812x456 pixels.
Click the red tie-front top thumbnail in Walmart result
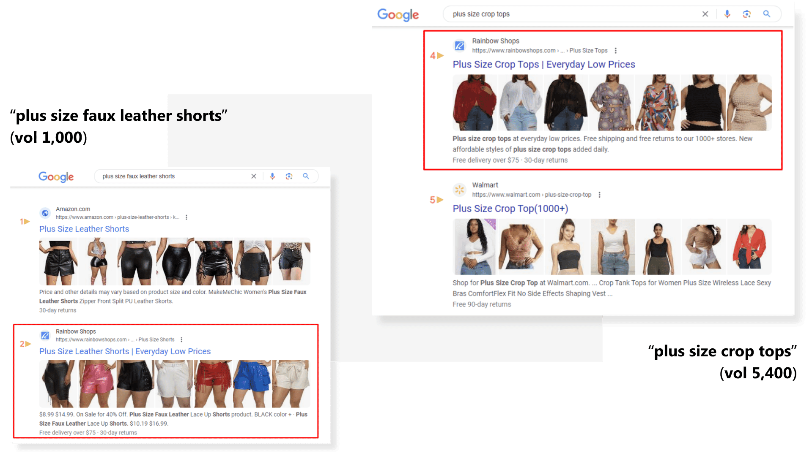(x=749, y=247)
